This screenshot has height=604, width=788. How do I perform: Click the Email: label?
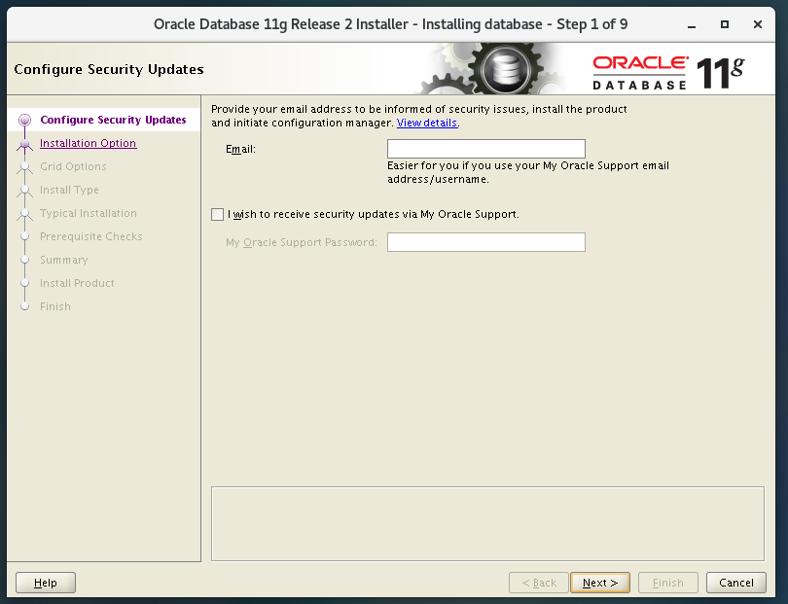[240, 149]
